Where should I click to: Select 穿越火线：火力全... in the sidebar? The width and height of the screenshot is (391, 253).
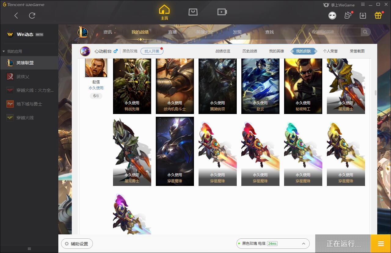29,90
